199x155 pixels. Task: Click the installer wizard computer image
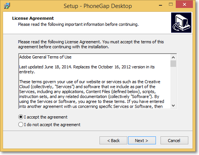(x=181, y=22)
